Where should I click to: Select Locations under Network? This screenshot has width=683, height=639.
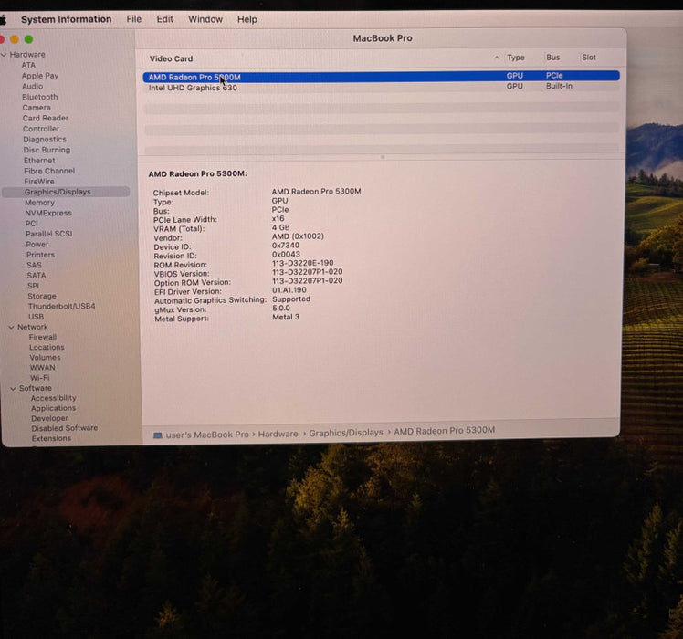tap(47, 348)
